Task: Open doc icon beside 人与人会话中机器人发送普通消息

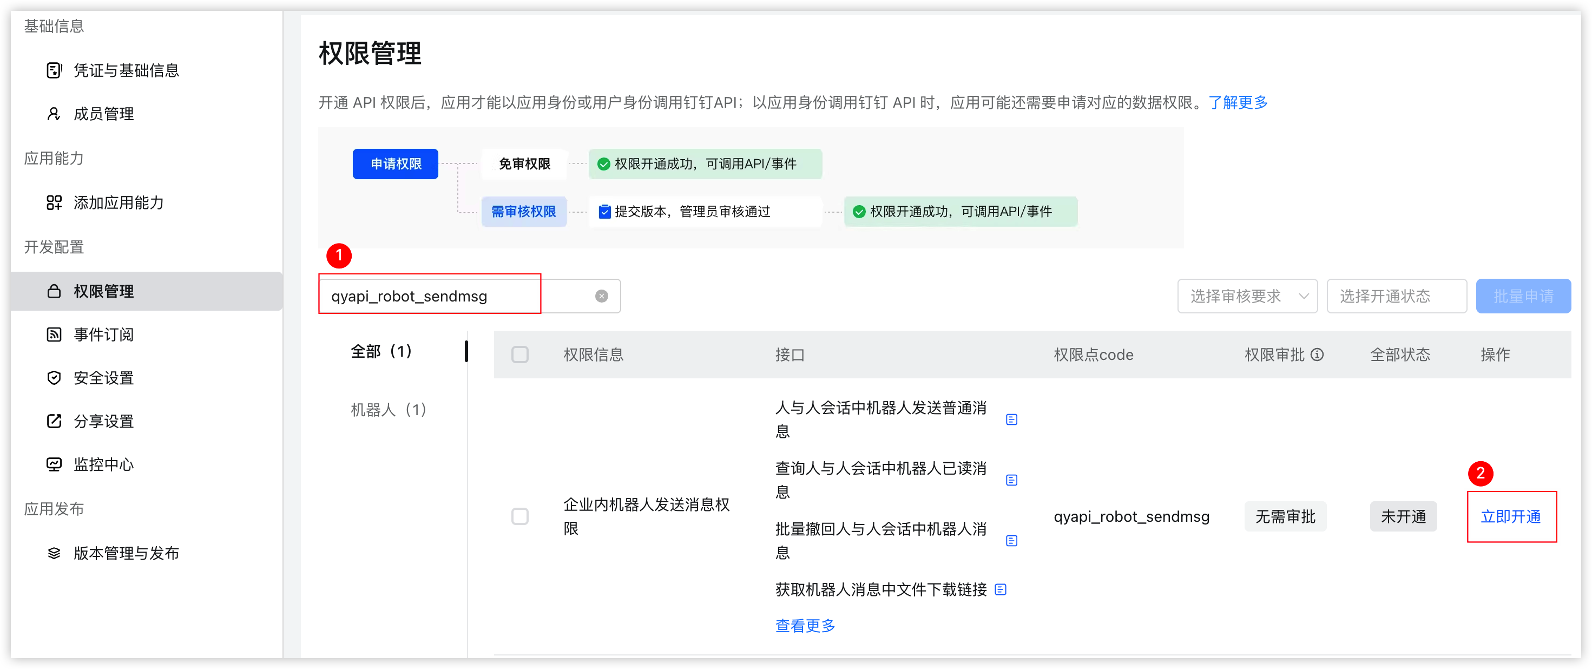Action: pyautogui.click(x=1011, y=420)
